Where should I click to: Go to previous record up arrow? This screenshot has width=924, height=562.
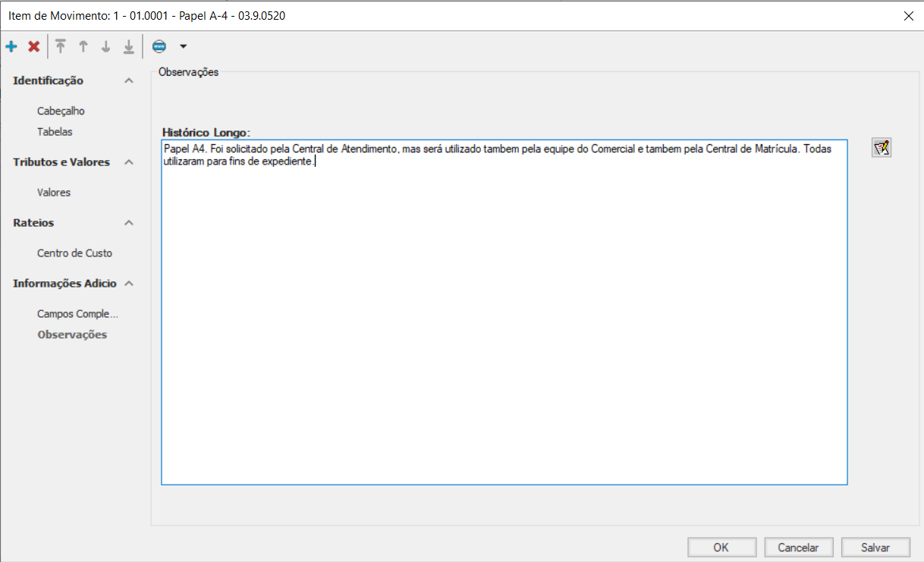tap(83, 47)
